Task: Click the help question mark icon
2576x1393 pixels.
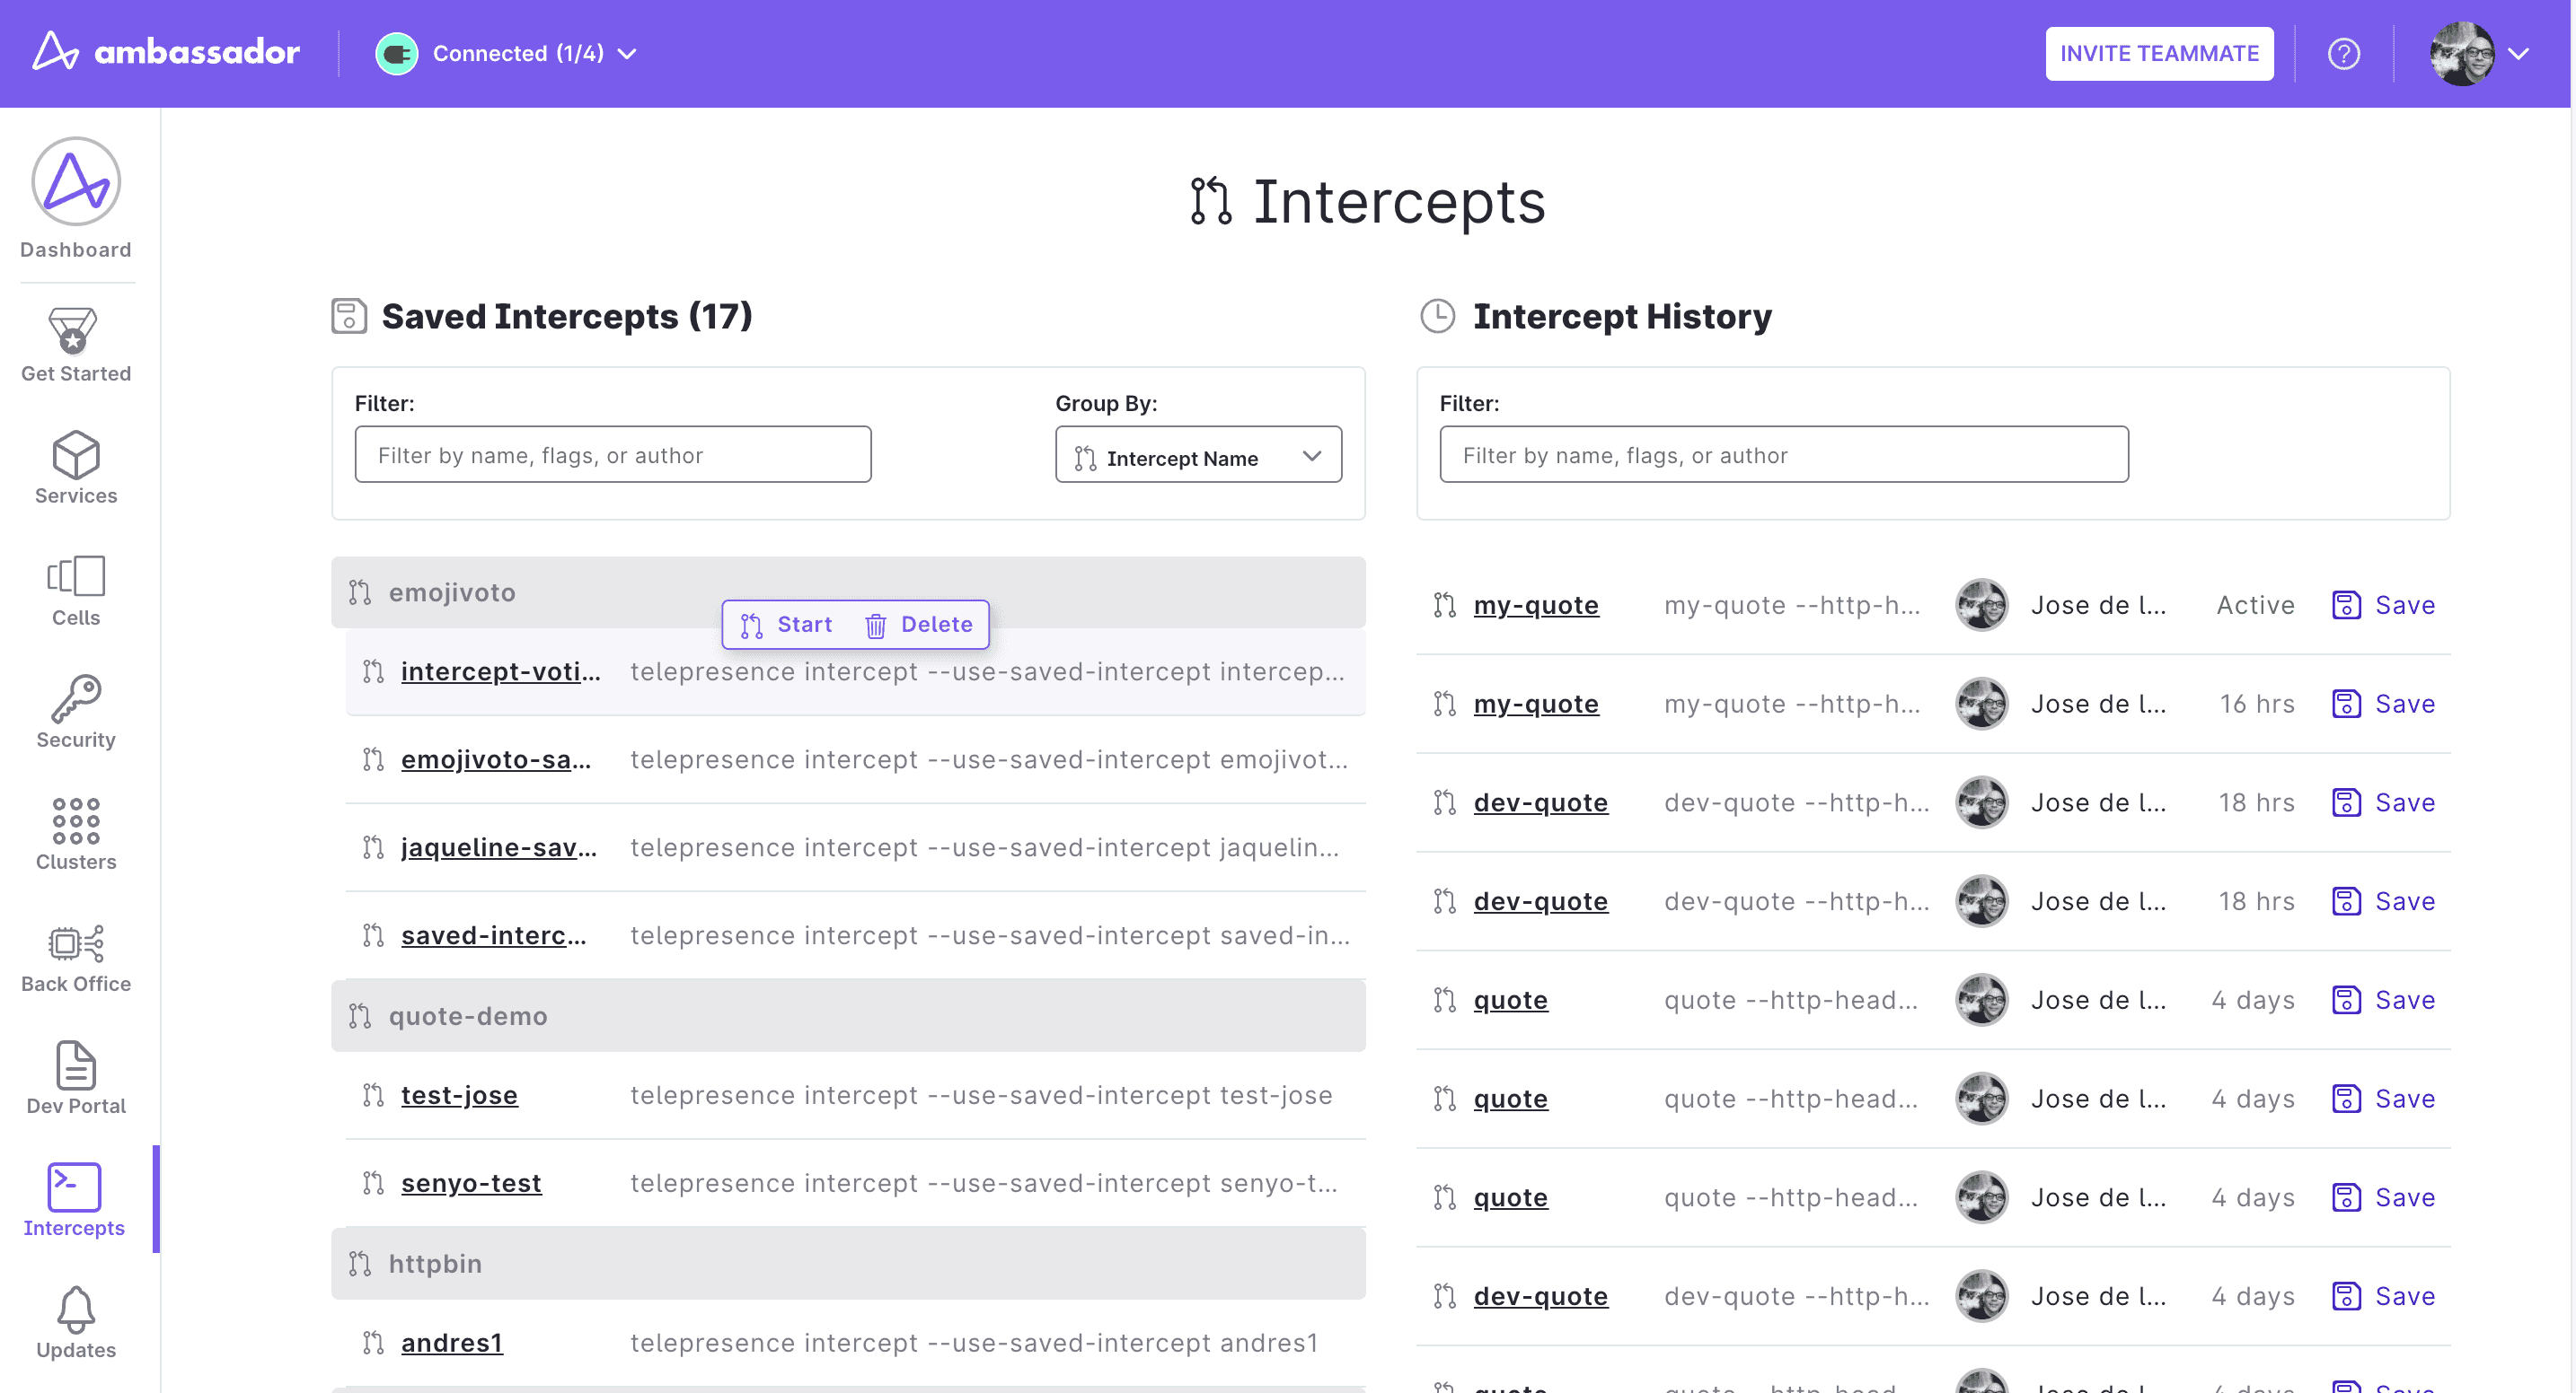Action: (2344, 53)
